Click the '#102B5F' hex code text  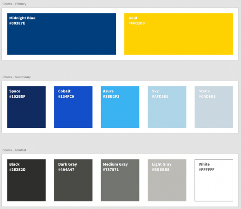[x=17, y=96]
